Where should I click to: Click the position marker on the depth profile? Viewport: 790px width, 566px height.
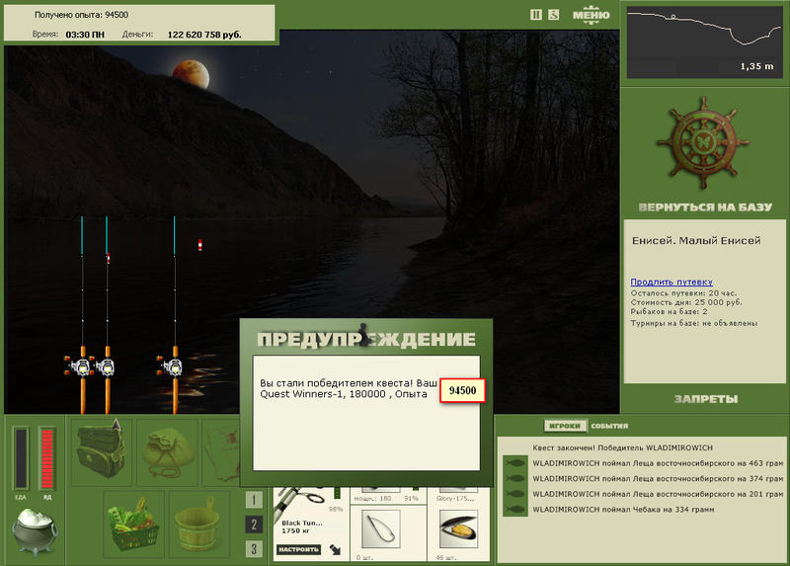point(673,17)
